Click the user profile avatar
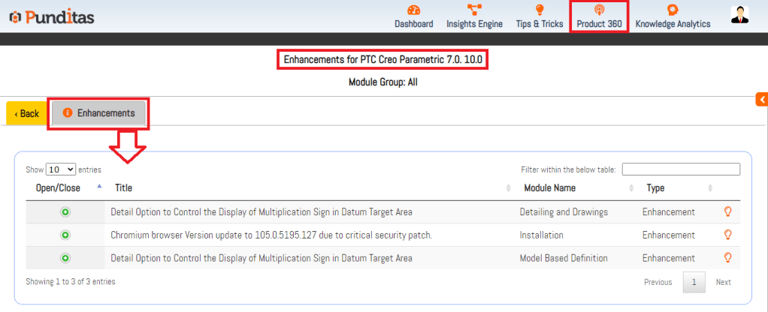 739,14
